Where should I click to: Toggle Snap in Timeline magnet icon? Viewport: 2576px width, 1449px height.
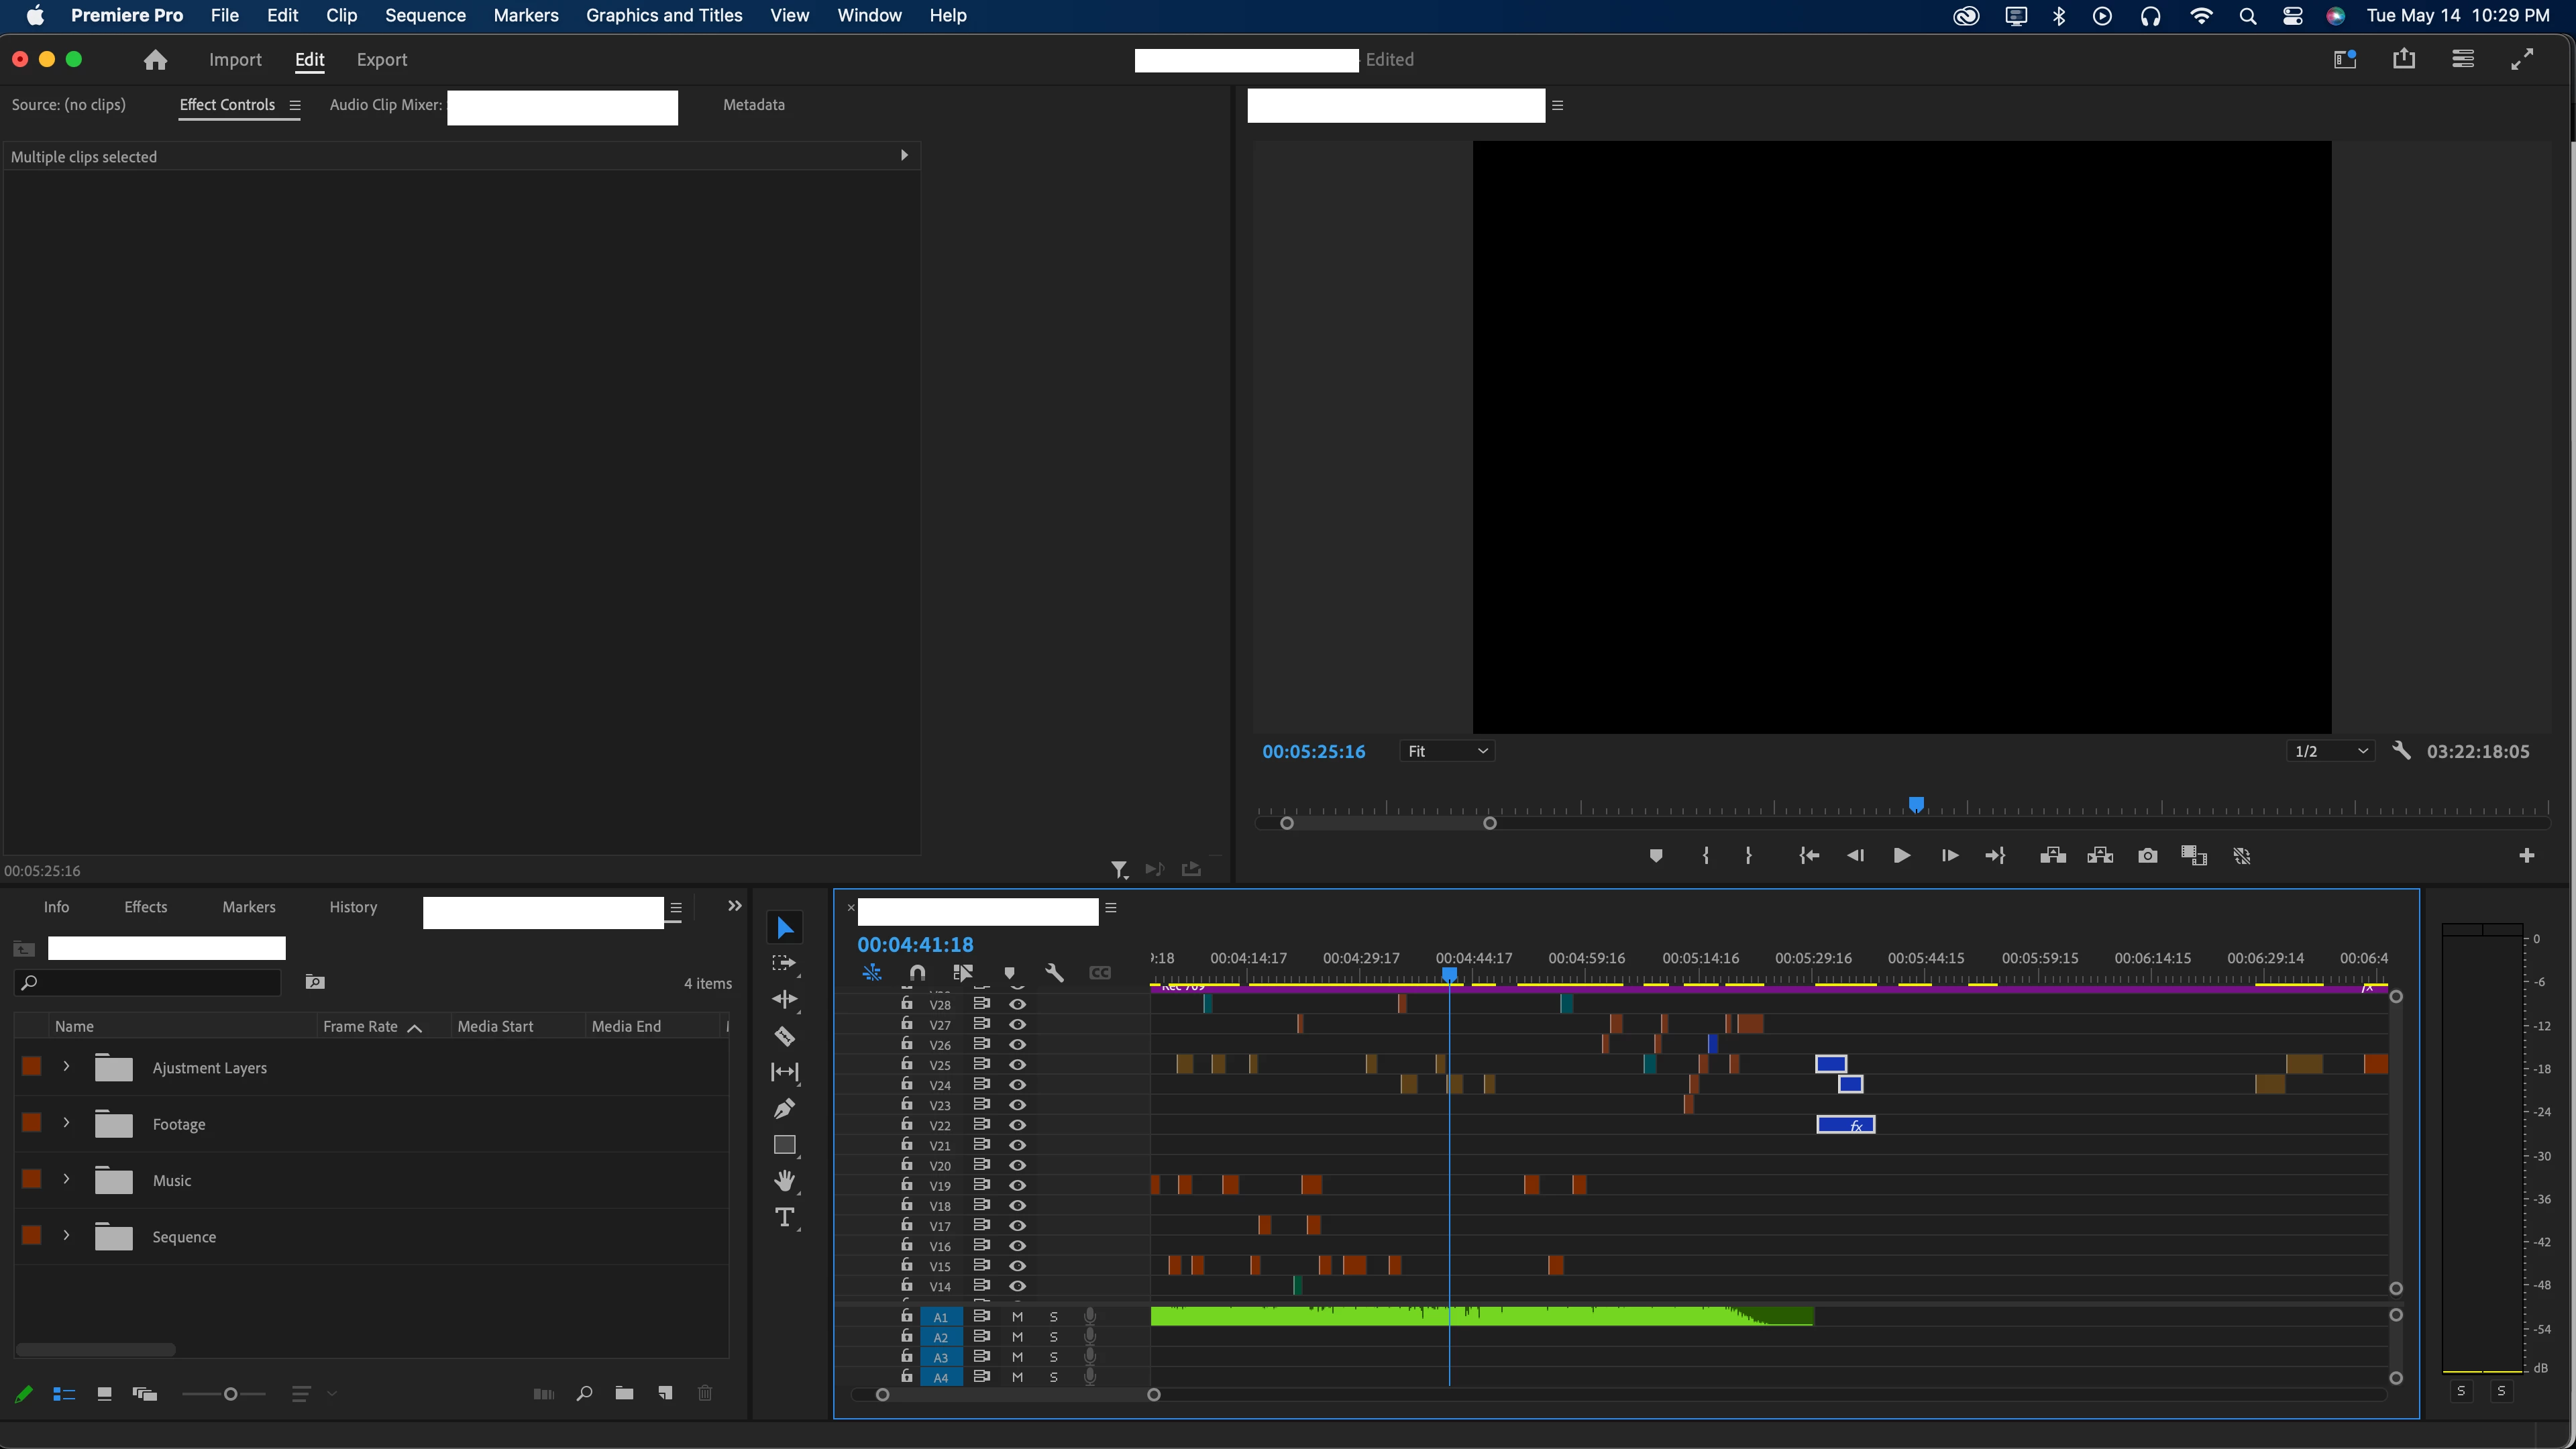(917, 973)
